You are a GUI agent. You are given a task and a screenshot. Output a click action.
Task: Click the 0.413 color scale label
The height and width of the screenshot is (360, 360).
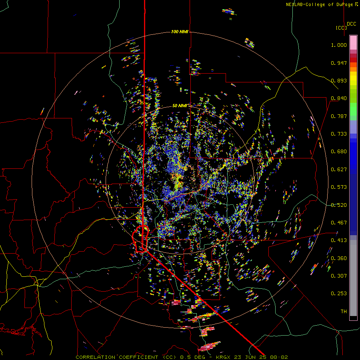tap(339, 240)
